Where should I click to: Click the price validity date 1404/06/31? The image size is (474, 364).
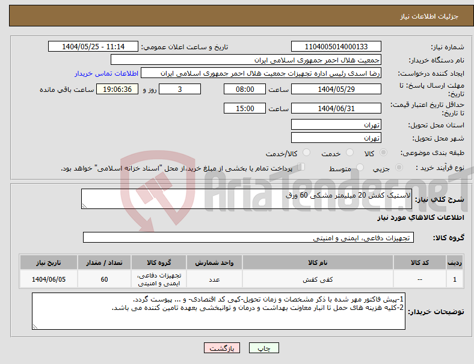[336, 108]
